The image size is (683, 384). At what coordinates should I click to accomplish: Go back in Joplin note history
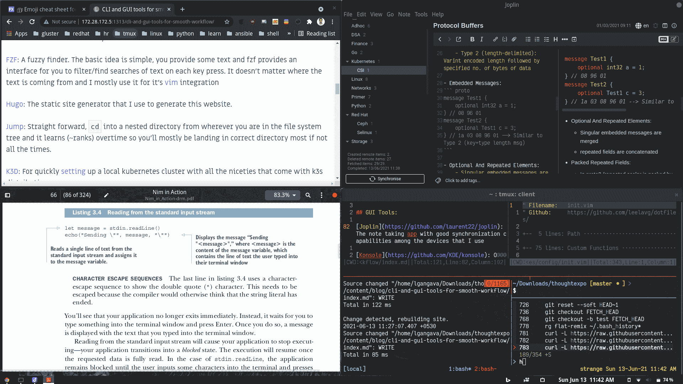tap(440, 39)
